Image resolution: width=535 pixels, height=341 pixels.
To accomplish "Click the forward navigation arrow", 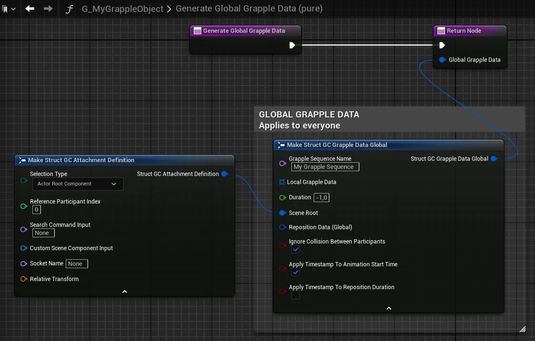I will [x=48, y=9].
